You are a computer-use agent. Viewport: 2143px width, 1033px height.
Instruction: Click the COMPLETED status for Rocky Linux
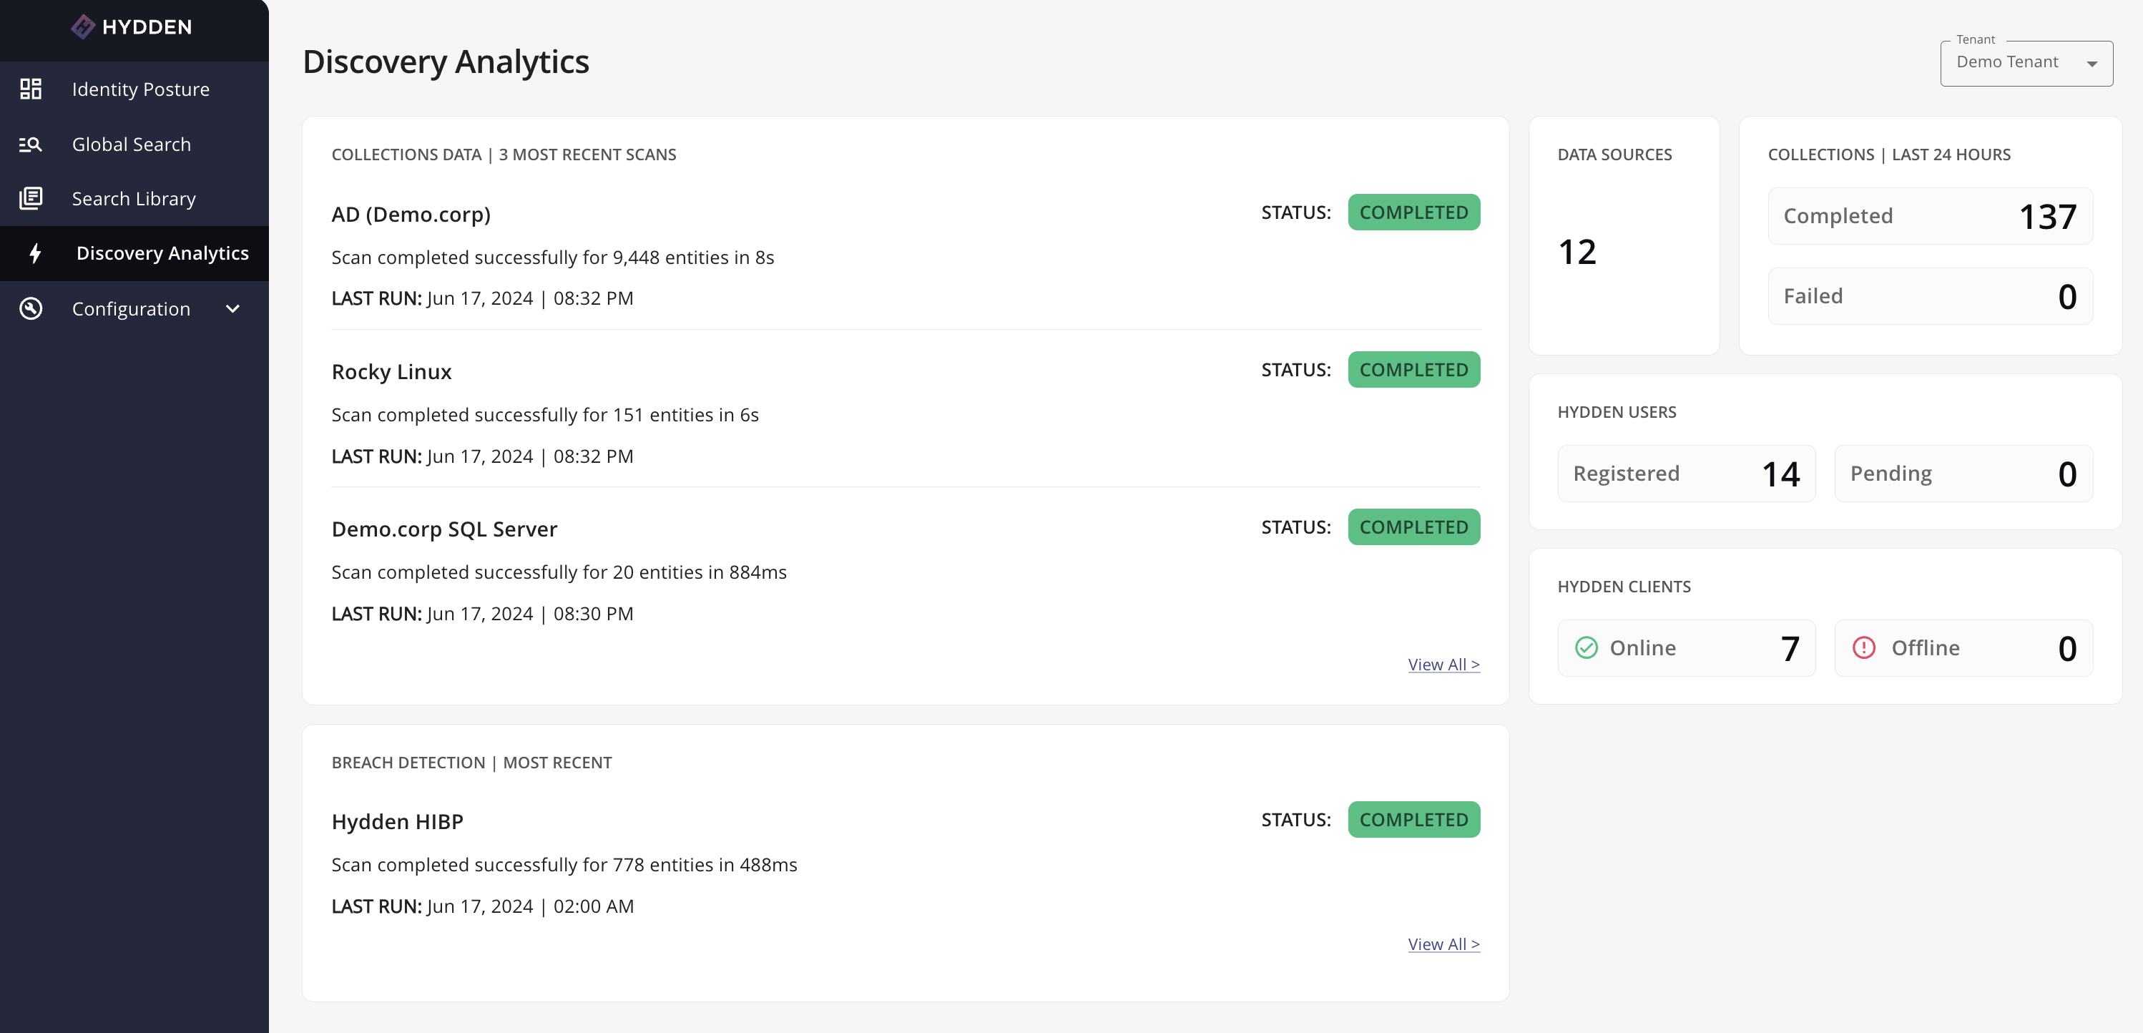click(x=1413, y=369)
